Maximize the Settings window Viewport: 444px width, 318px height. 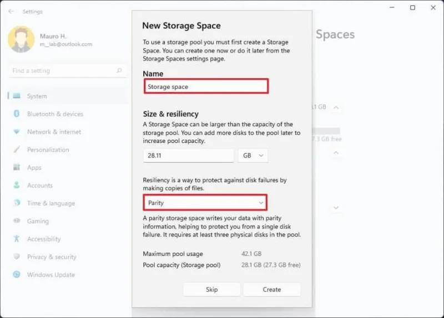click(x=412, y=8)
